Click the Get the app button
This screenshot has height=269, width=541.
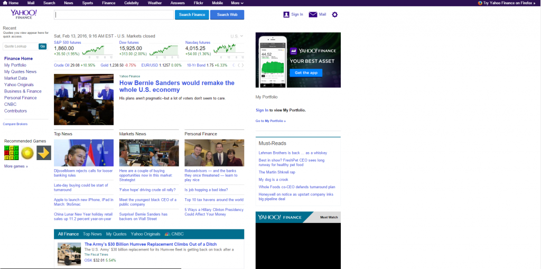[x=306, y=72]
